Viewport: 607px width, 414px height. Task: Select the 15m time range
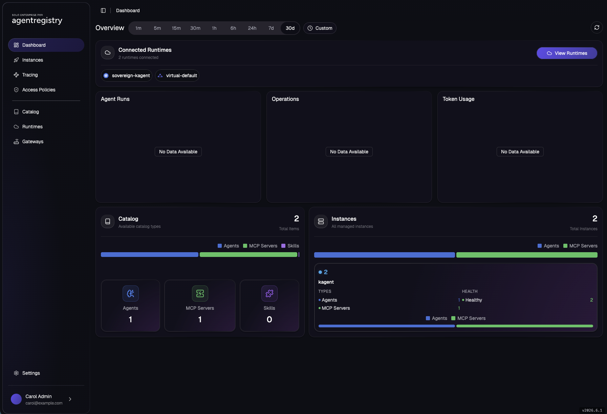click(176, 28)
